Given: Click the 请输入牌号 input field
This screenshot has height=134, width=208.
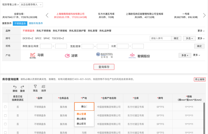Looking at the screenshot, I should tap(160, 38).
